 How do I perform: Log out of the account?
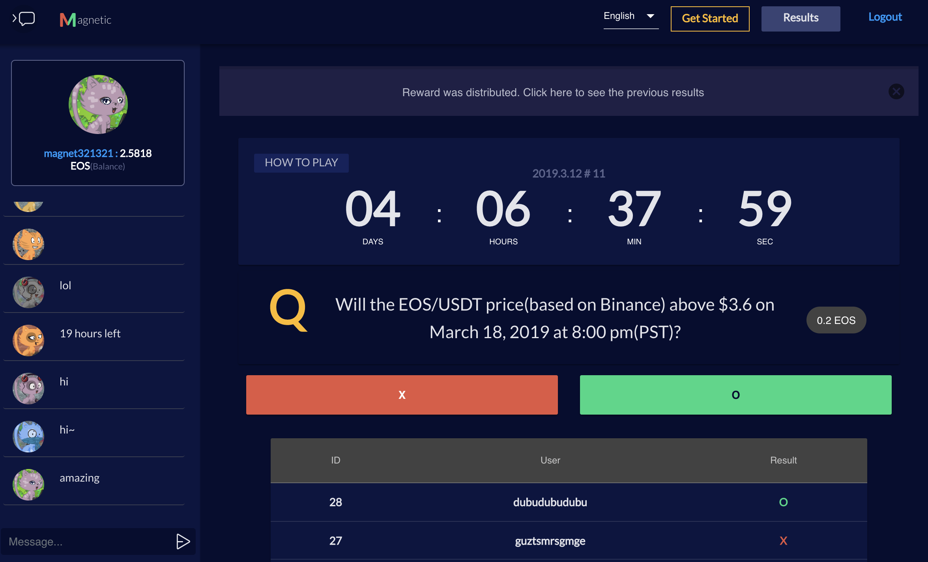click(x=885, y=17)
